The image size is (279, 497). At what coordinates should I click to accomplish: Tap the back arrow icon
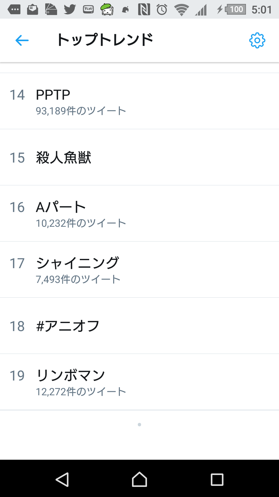point(22,40)
